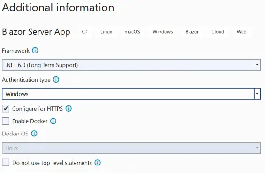The image size is (265, 173).
Task: Click the Configure for HTTPS label text
Action: pyautogui.click(x=38, y=109)
